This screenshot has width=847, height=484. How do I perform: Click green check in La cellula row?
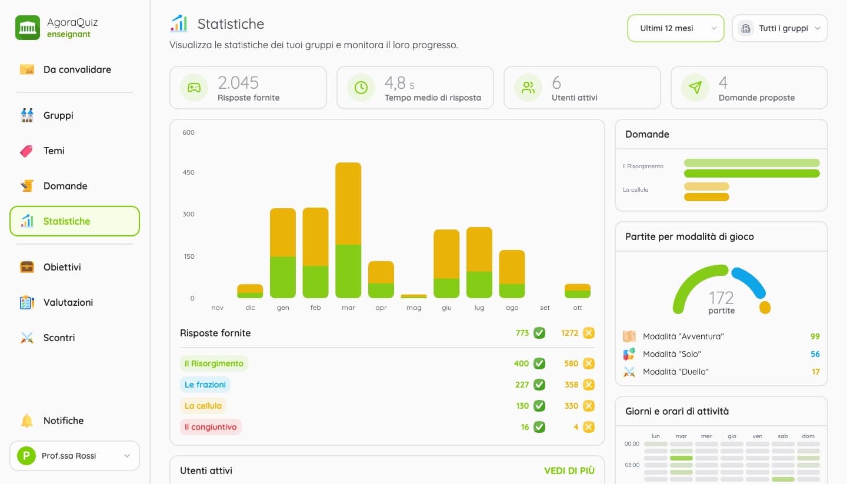click(x=539, y=406)
